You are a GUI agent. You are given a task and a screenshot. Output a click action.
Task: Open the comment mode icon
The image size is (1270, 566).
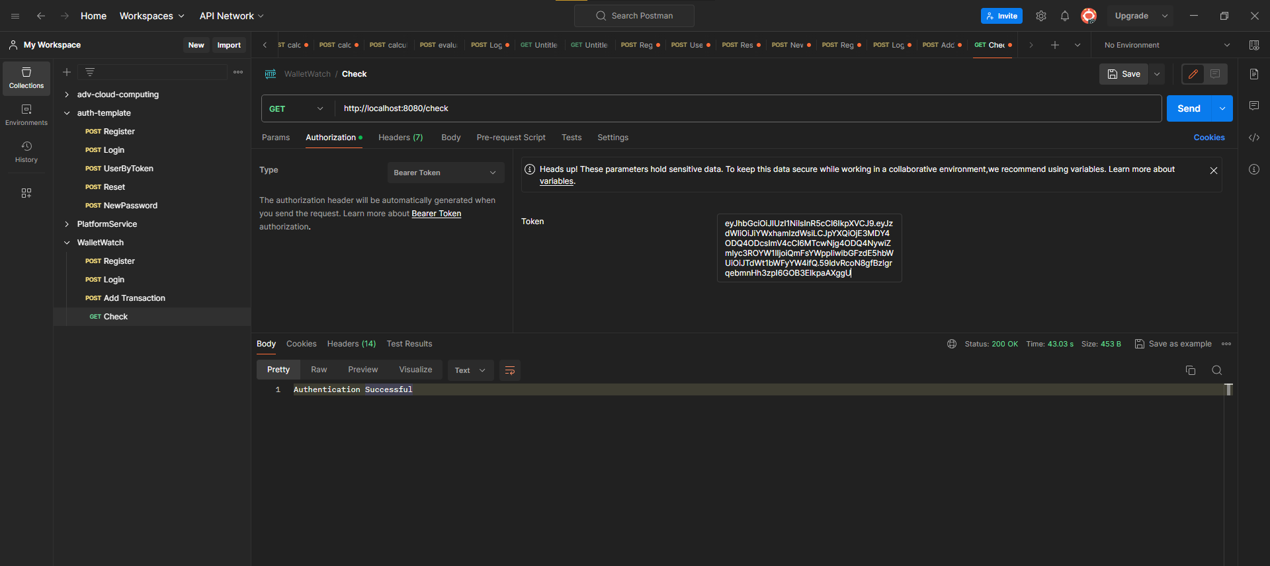1216,74
